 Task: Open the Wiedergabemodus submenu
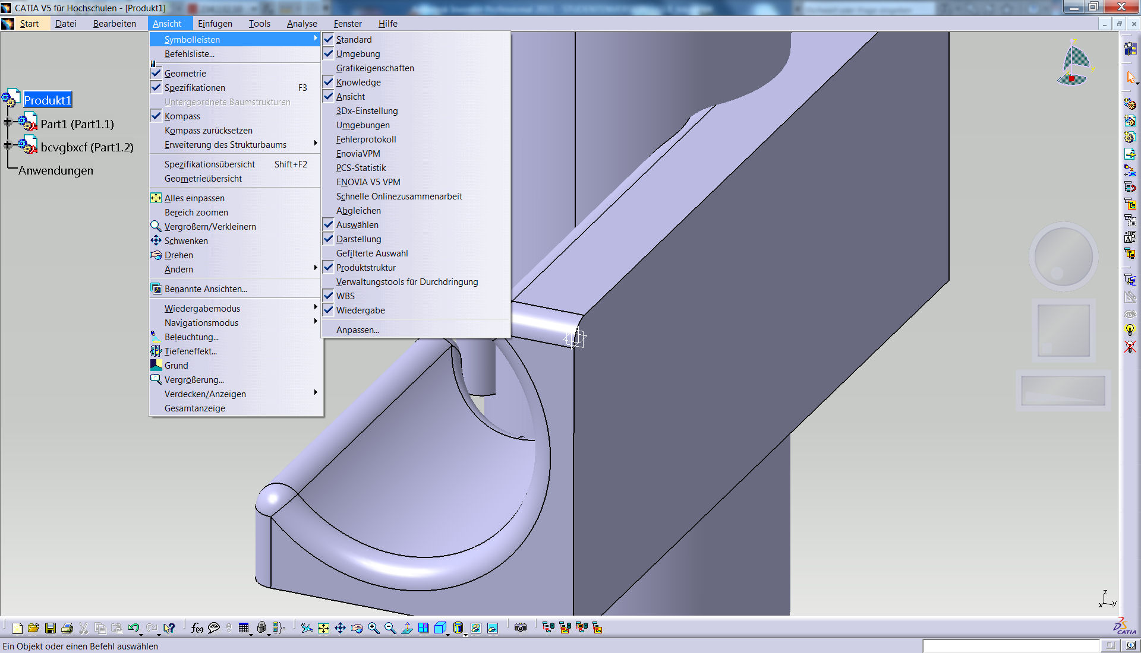point(235,308)
